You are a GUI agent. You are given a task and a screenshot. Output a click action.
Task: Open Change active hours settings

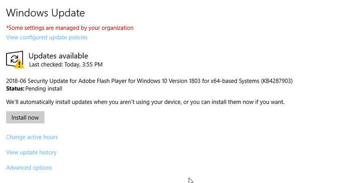coord(32,137)
